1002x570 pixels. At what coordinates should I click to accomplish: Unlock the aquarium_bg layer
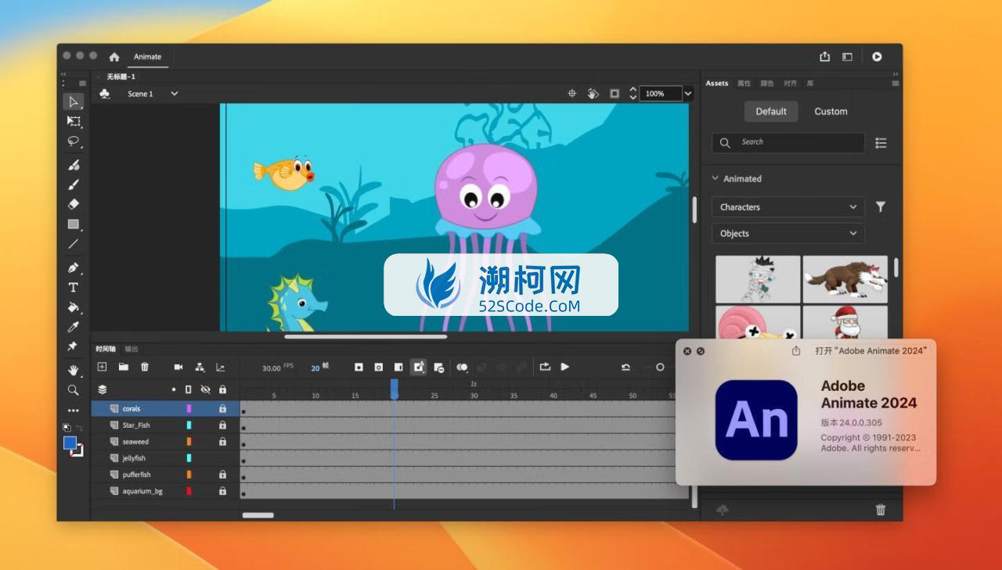point(222,491)
